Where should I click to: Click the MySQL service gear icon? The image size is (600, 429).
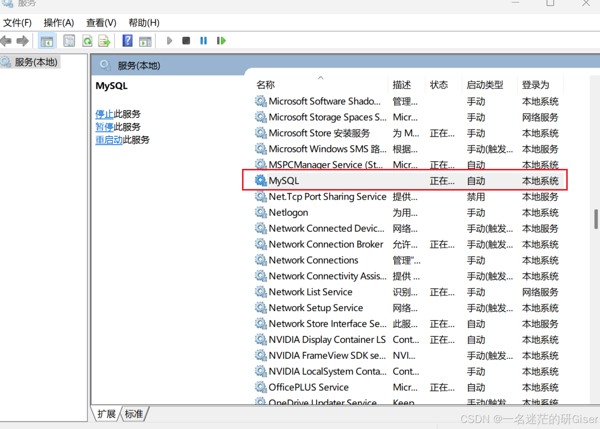(261, 180)
